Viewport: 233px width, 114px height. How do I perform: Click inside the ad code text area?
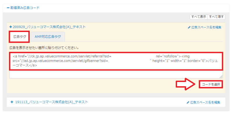(x=116, y=65)
